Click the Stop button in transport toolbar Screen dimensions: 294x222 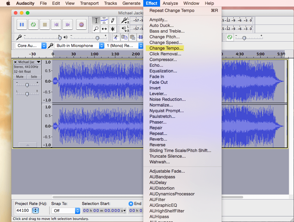pyautogui.click(x=45, y=25)
